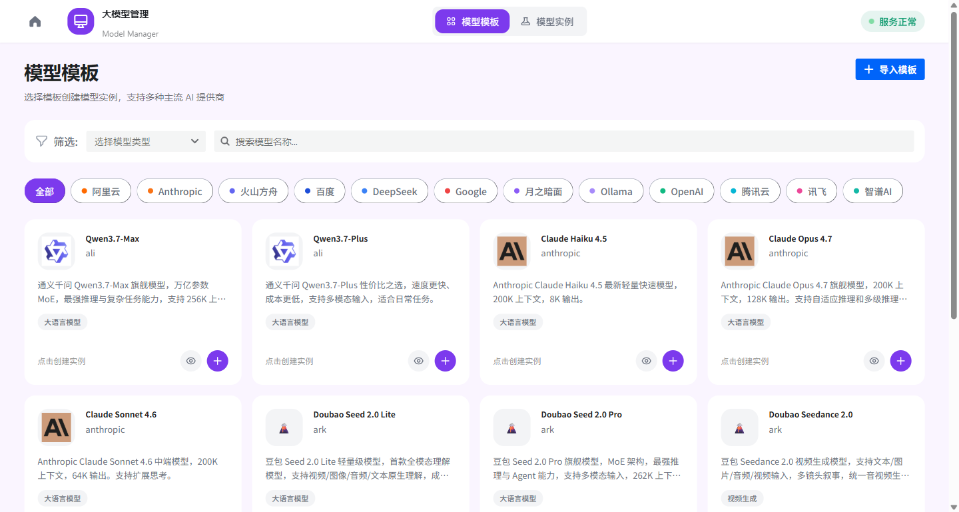
Task: Switch to 模型实例 tab
Action: (x=547, y=21)
